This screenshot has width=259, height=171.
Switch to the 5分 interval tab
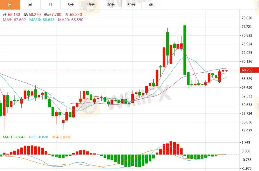71,5
